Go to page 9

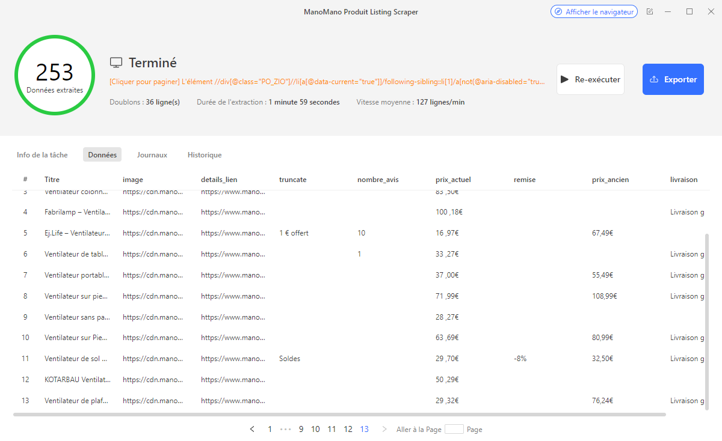pos(301,429)
